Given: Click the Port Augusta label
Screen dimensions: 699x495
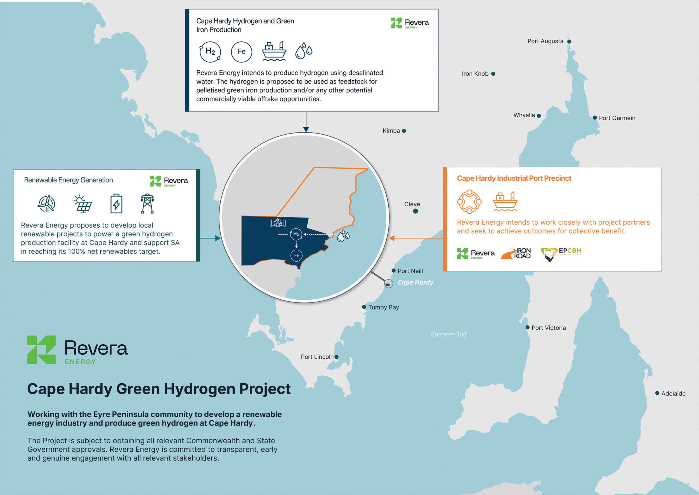Looking at the screenshot, I should [545, 41].
